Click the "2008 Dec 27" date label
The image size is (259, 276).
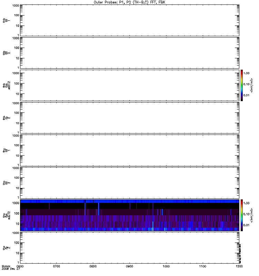11,269
